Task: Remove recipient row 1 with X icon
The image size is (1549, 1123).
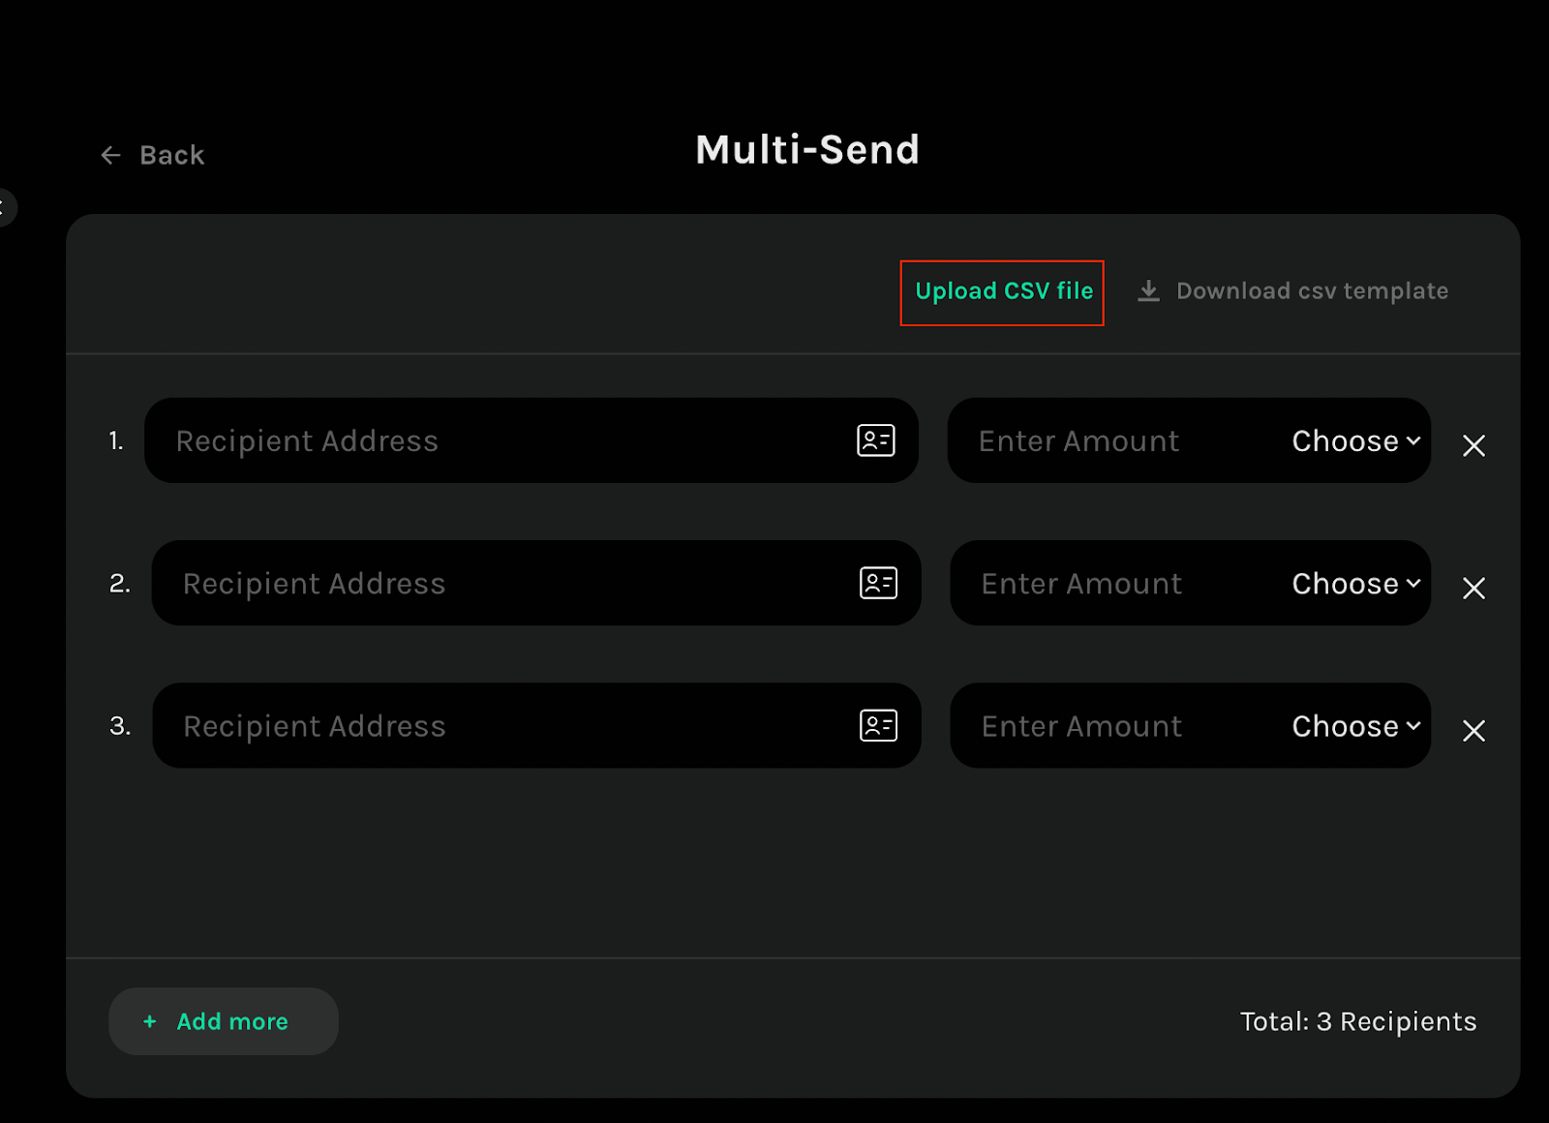Action: (x=1473, y=445)
